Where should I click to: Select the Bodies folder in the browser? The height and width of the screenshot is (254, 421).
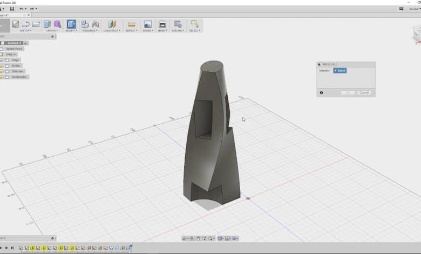(16, 65)
